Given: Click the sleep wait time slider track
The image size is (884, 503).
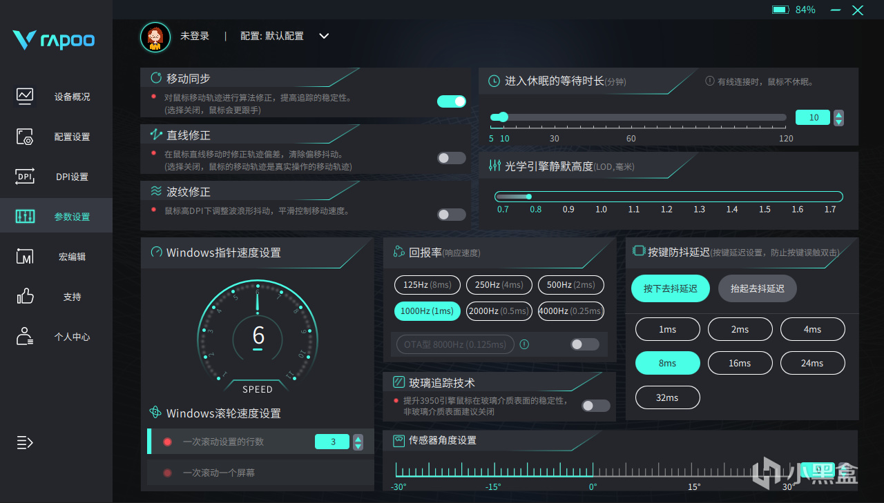Looking at the screenshot, I should click(638, 117).
